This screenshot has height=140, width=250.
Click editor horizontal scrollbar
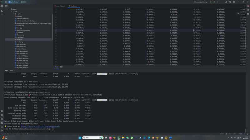coord(122,65)
